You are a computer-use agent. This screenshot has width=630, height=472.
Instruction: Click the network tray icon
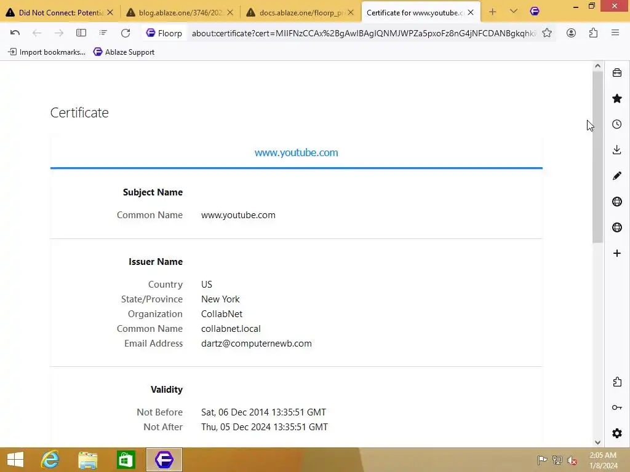[557, 460]
